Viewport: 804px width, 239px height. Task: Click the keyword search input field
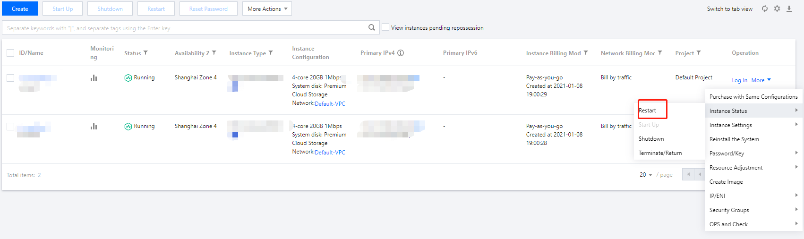click(x=184, y=28)
